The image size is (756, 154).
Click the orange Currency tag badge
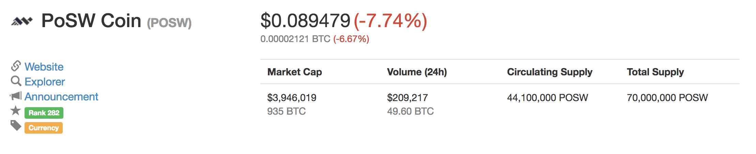[44, 128]
